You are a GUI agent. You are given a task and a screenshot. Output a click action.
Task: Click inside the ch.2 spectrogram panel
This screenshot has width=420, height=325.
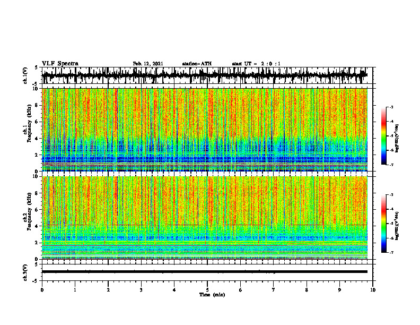click(204, 218)
